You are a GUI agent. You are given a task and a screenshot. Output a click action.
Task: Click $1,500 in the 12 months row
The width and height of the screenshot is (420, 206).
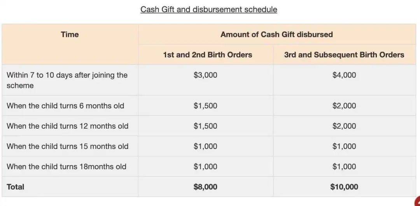tap(205, 126)
